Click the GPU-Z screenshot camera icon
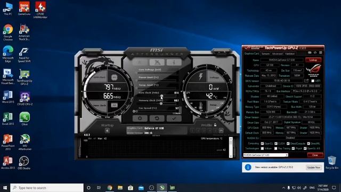341x192 pixels. (310, 53)
